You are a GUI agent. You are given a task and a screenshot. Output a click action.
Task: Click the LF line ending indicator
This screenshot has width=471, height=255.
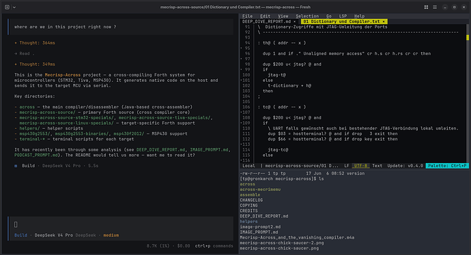pos(347,166)
